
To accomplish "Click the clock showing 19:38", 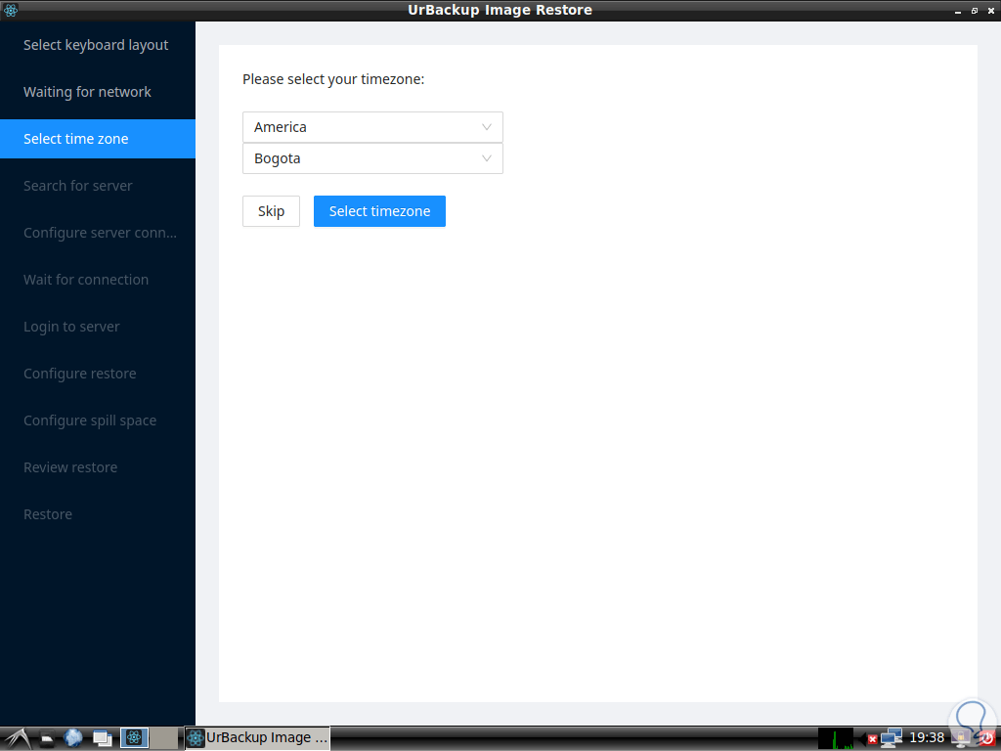I will 927,738.
